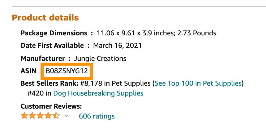Click the ASIN label

pos(28,71)
